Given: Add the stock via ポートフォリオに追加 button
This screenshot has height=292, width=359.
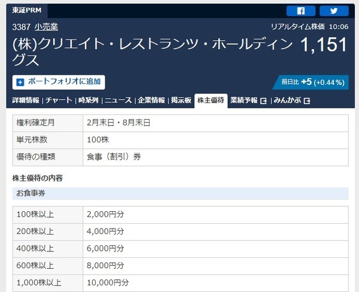Looking at the screenshot, I should coord(59,82).
